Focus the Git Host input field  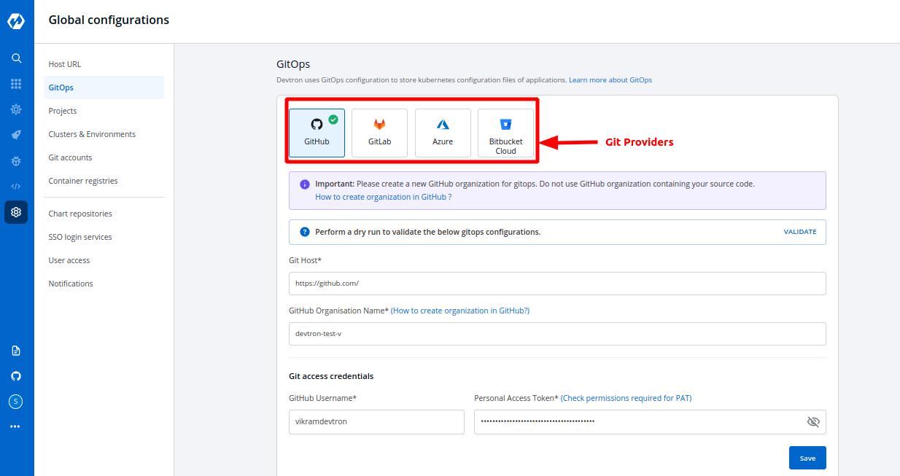click(x=557, y=284)
